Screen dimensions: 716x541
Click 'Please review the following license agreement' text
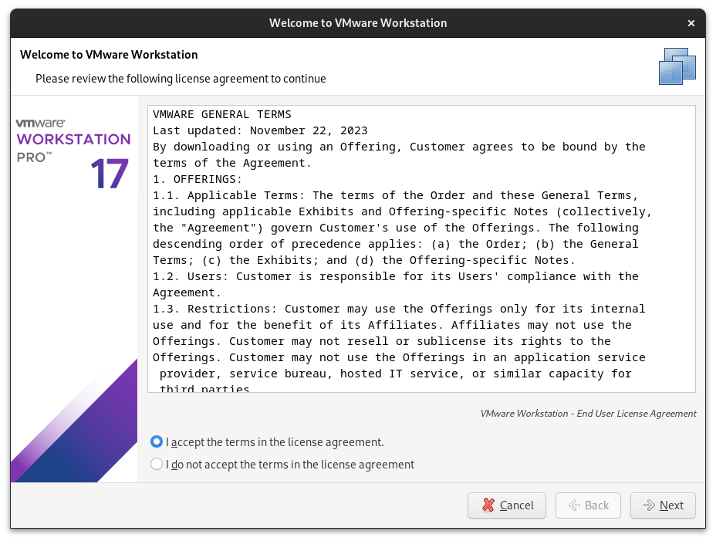(x=181, y=79)
